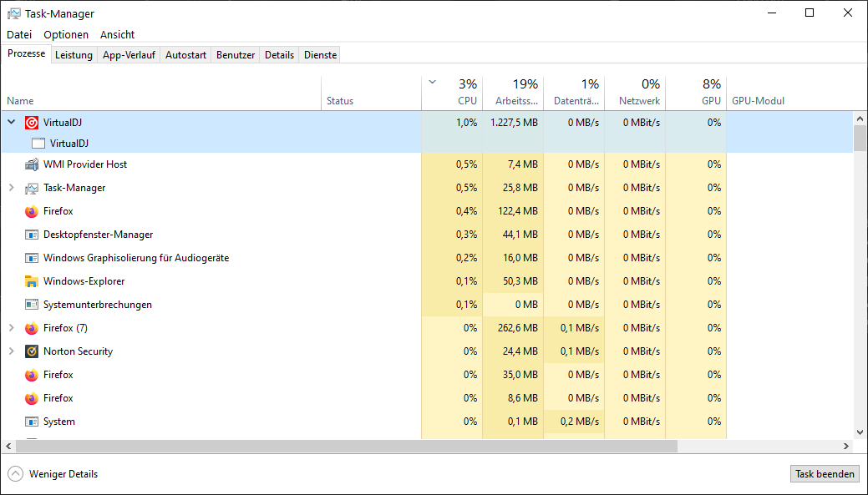The image size is (868, 495).
Task: Click the 50,3 MB memory value
Action: tap(520, 281)
